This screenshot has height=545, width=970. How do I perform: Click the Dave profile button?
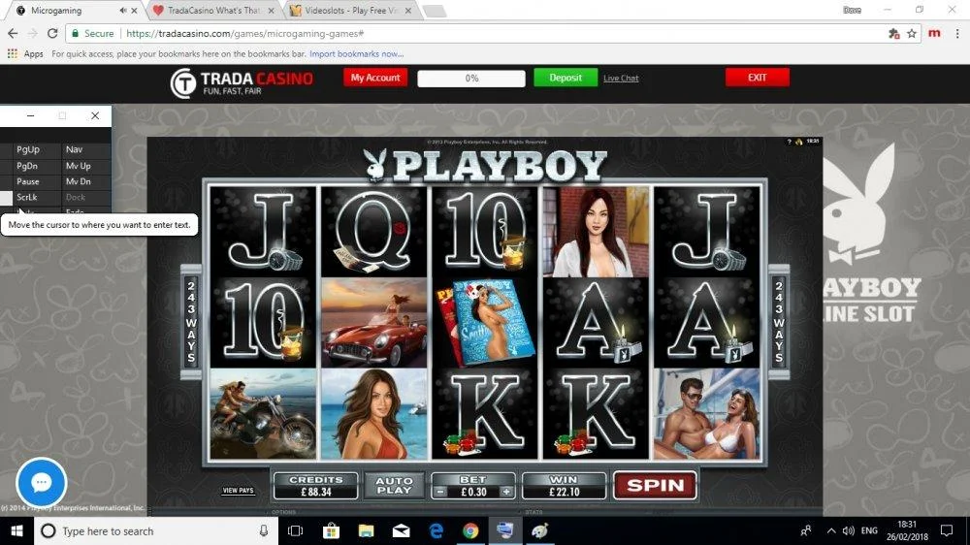[852, 10]
